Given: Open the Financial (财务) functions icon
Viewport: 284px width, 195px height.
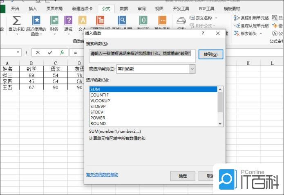Looking at the screenshot, I should coord(54,20).
